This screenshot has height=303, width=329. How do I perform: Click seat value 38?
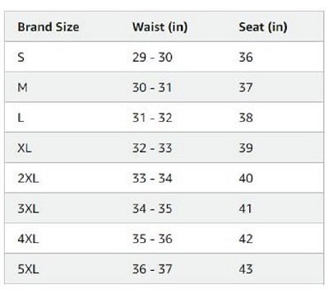coord(246,118)
